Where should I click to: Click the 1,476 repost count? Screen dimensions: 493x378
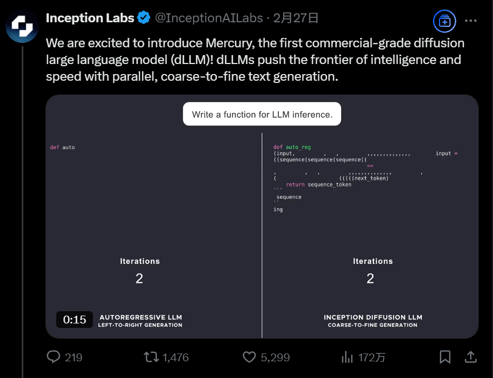pos(176,357)
